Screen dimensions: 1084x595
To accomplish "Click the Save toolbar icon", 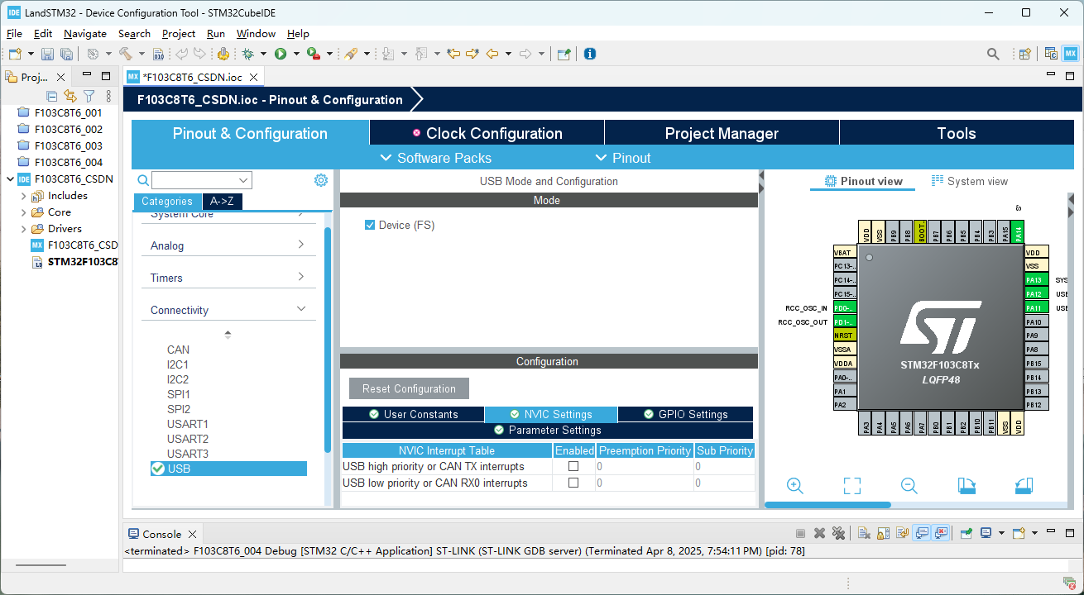I will 47,54.
